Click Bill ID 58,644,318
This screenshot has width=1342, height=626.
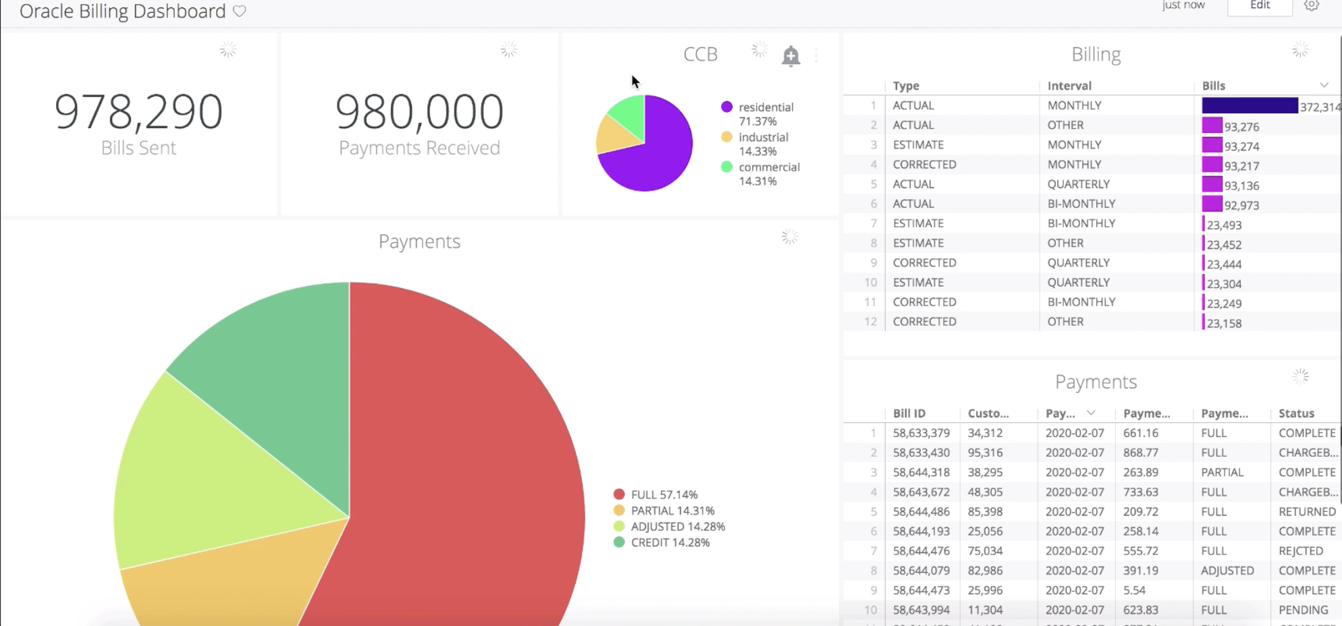(921, 472)
